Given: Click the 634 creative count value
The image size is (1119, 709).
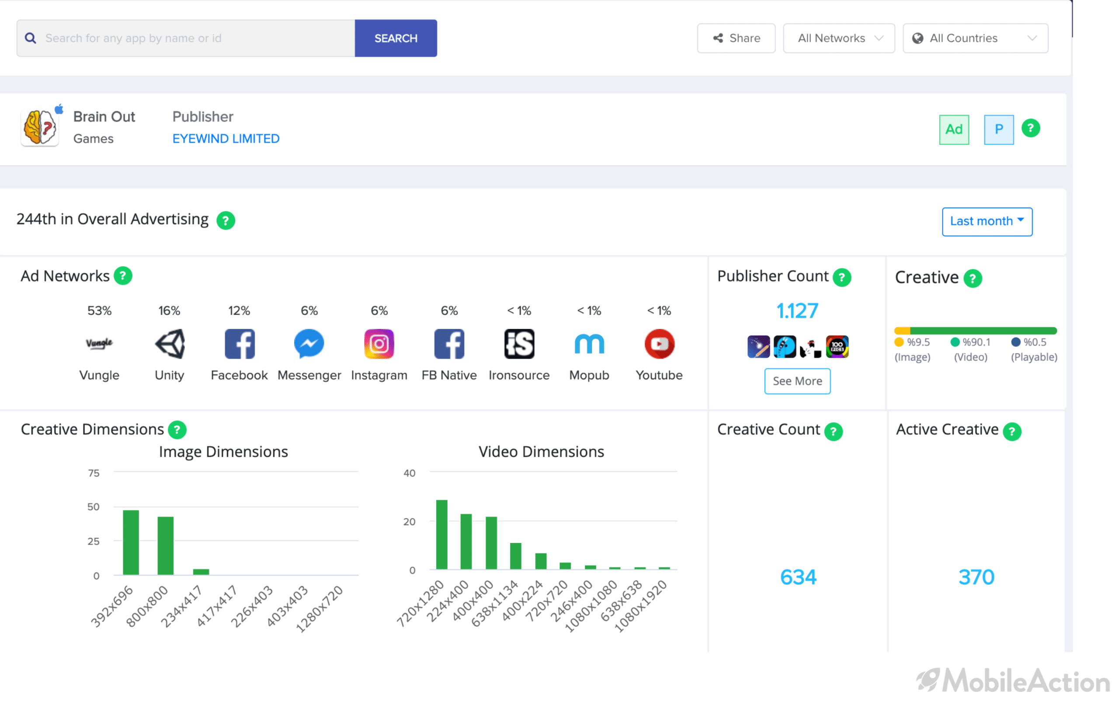Looking at the screenshot, I should (x=798, y=578).
